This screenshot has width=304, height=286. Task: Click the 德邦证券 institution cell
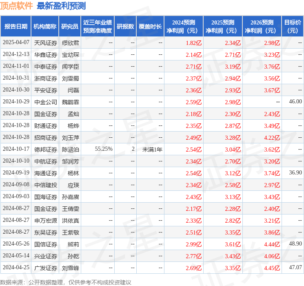(x=46, y=149)
